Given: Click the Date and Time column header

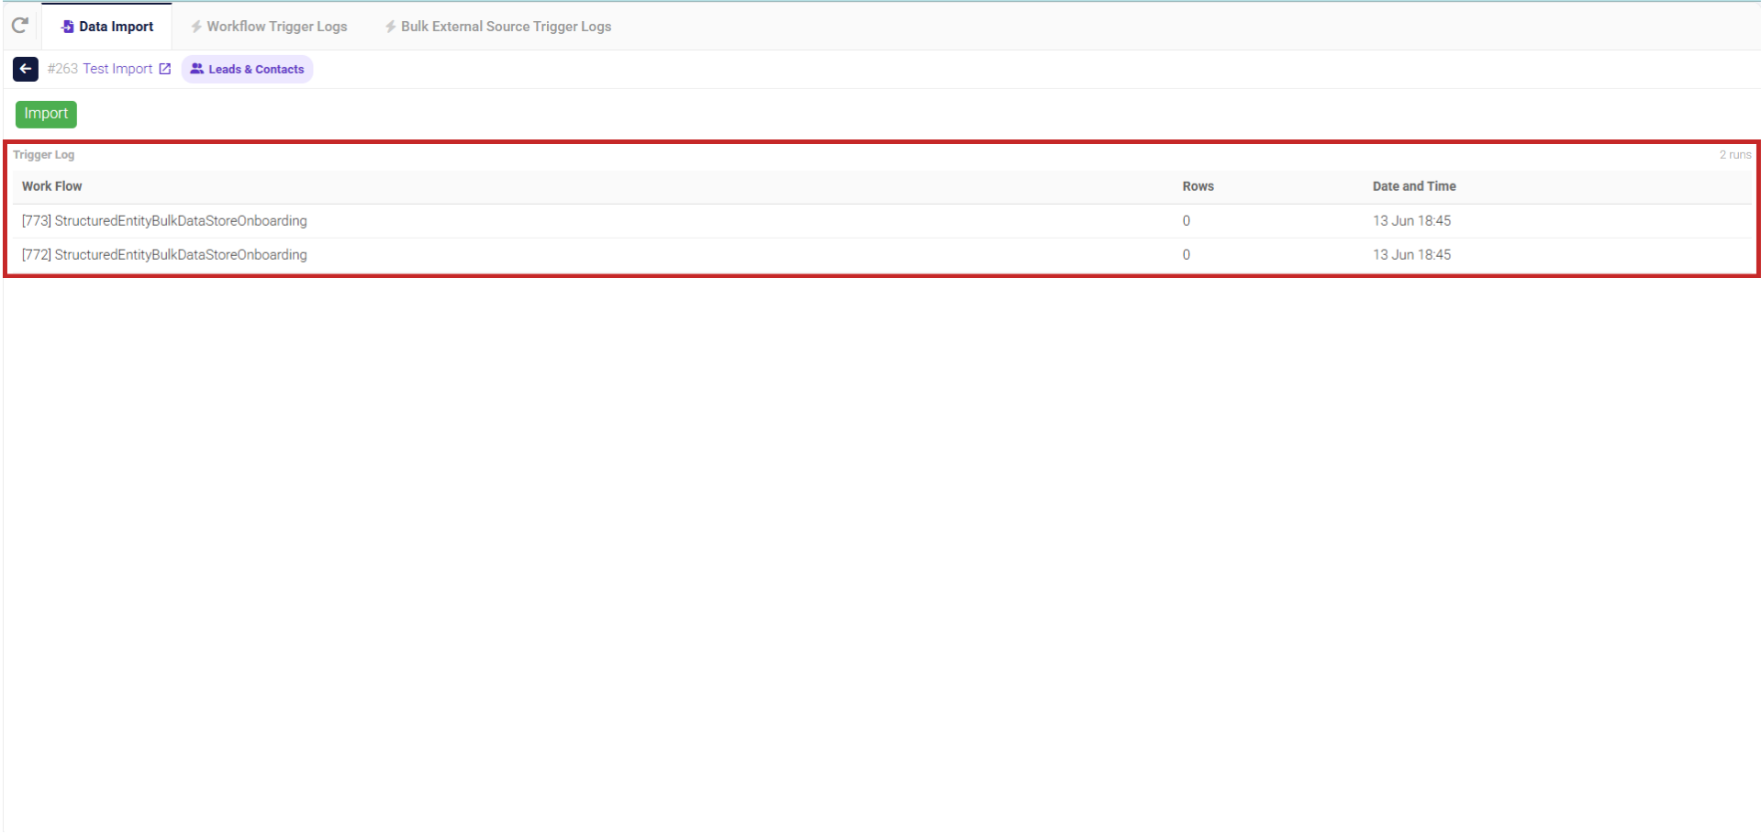Looking at the screenshot, I should (1414, 186).
